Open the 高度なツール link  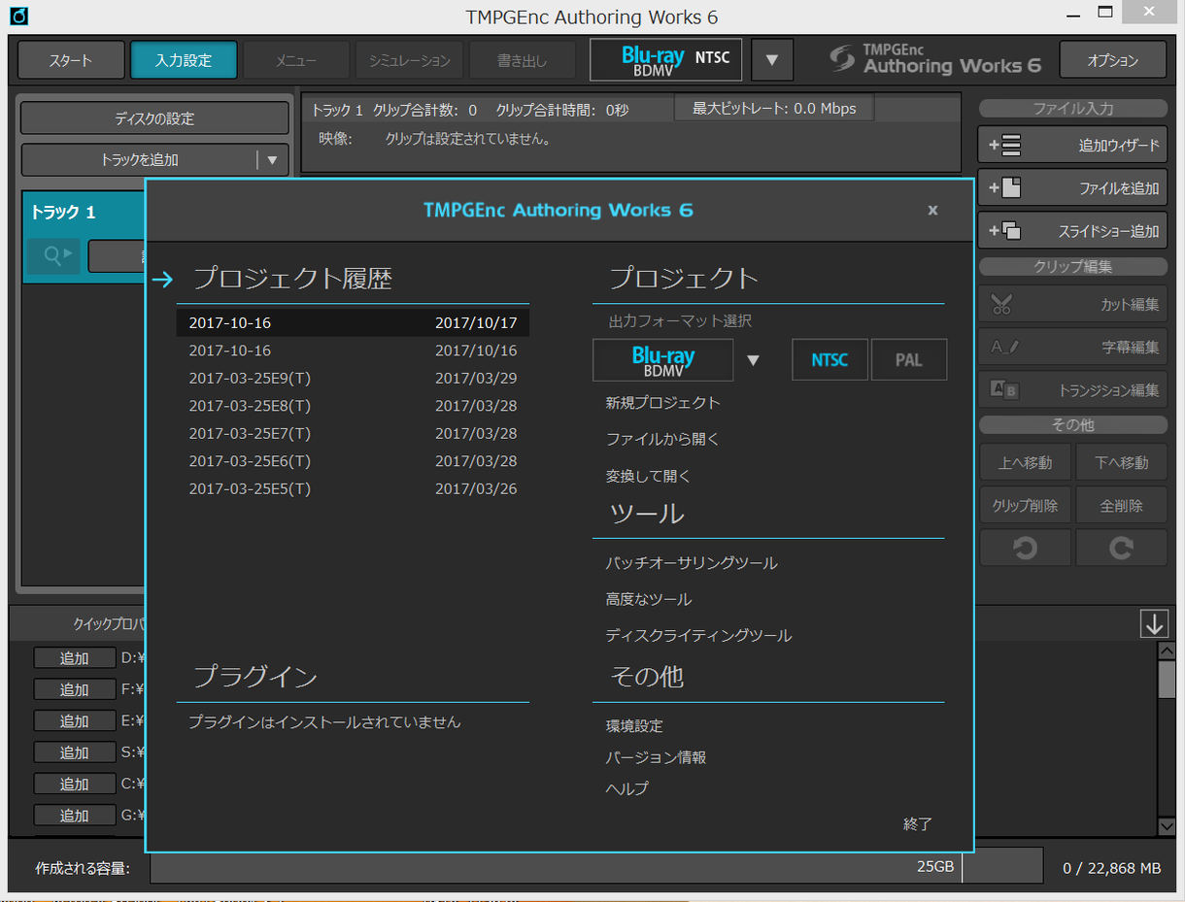pos(649,599)
